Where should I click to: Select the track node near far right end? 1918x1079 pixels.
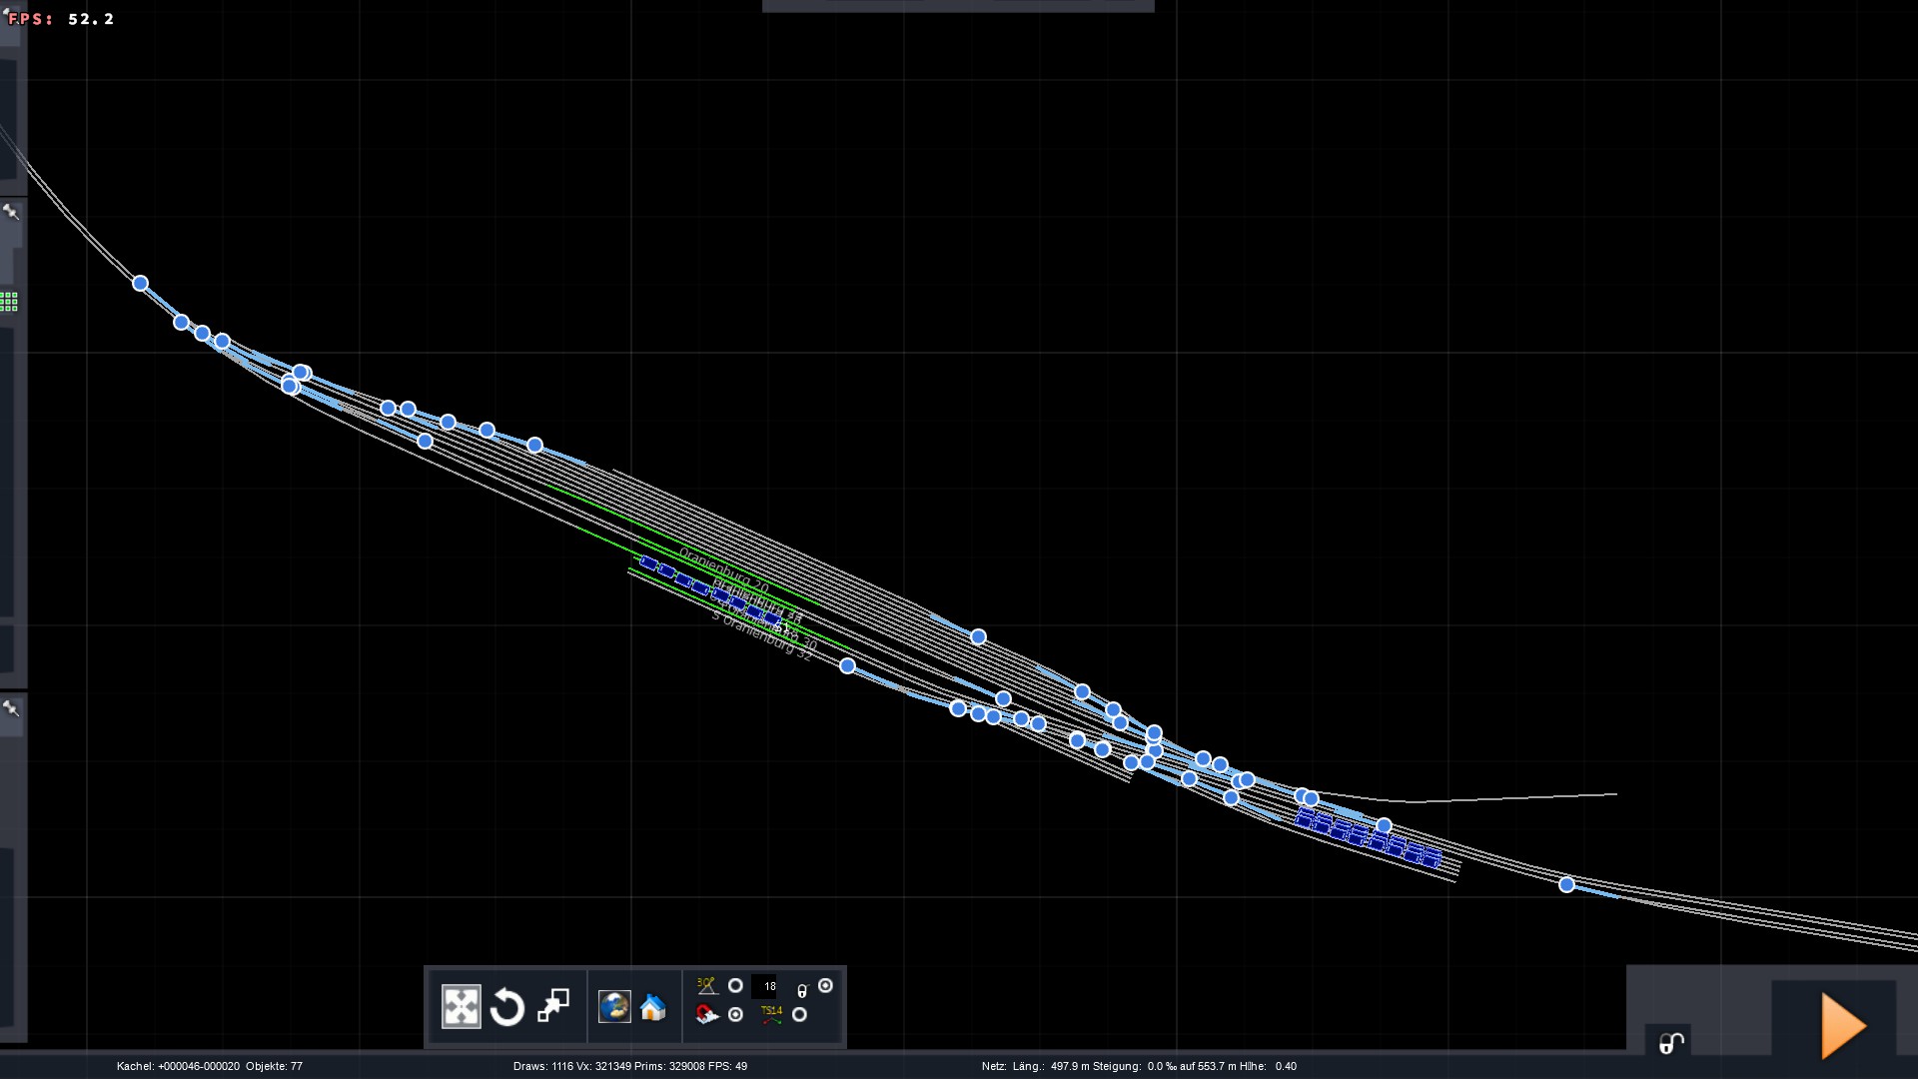pyautogui.click(x=1566, y=885)
